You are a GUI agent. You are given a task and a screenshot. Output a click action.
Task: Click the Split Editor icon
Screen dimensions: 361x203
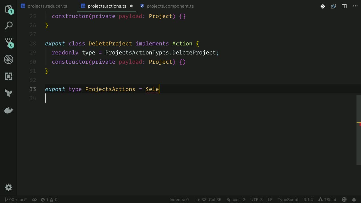coord(344,6)
